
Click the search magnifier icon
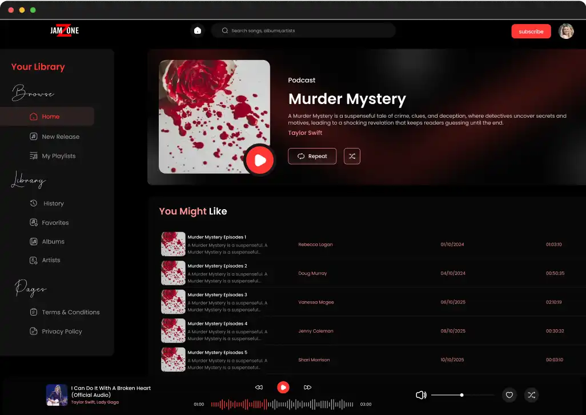[224, 31]
